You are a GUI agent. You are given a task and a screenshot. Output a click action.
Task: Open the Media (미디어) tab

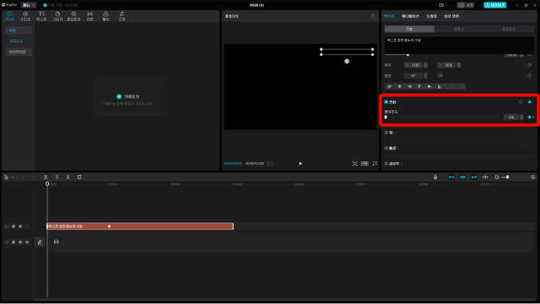[x=9, y=16]
